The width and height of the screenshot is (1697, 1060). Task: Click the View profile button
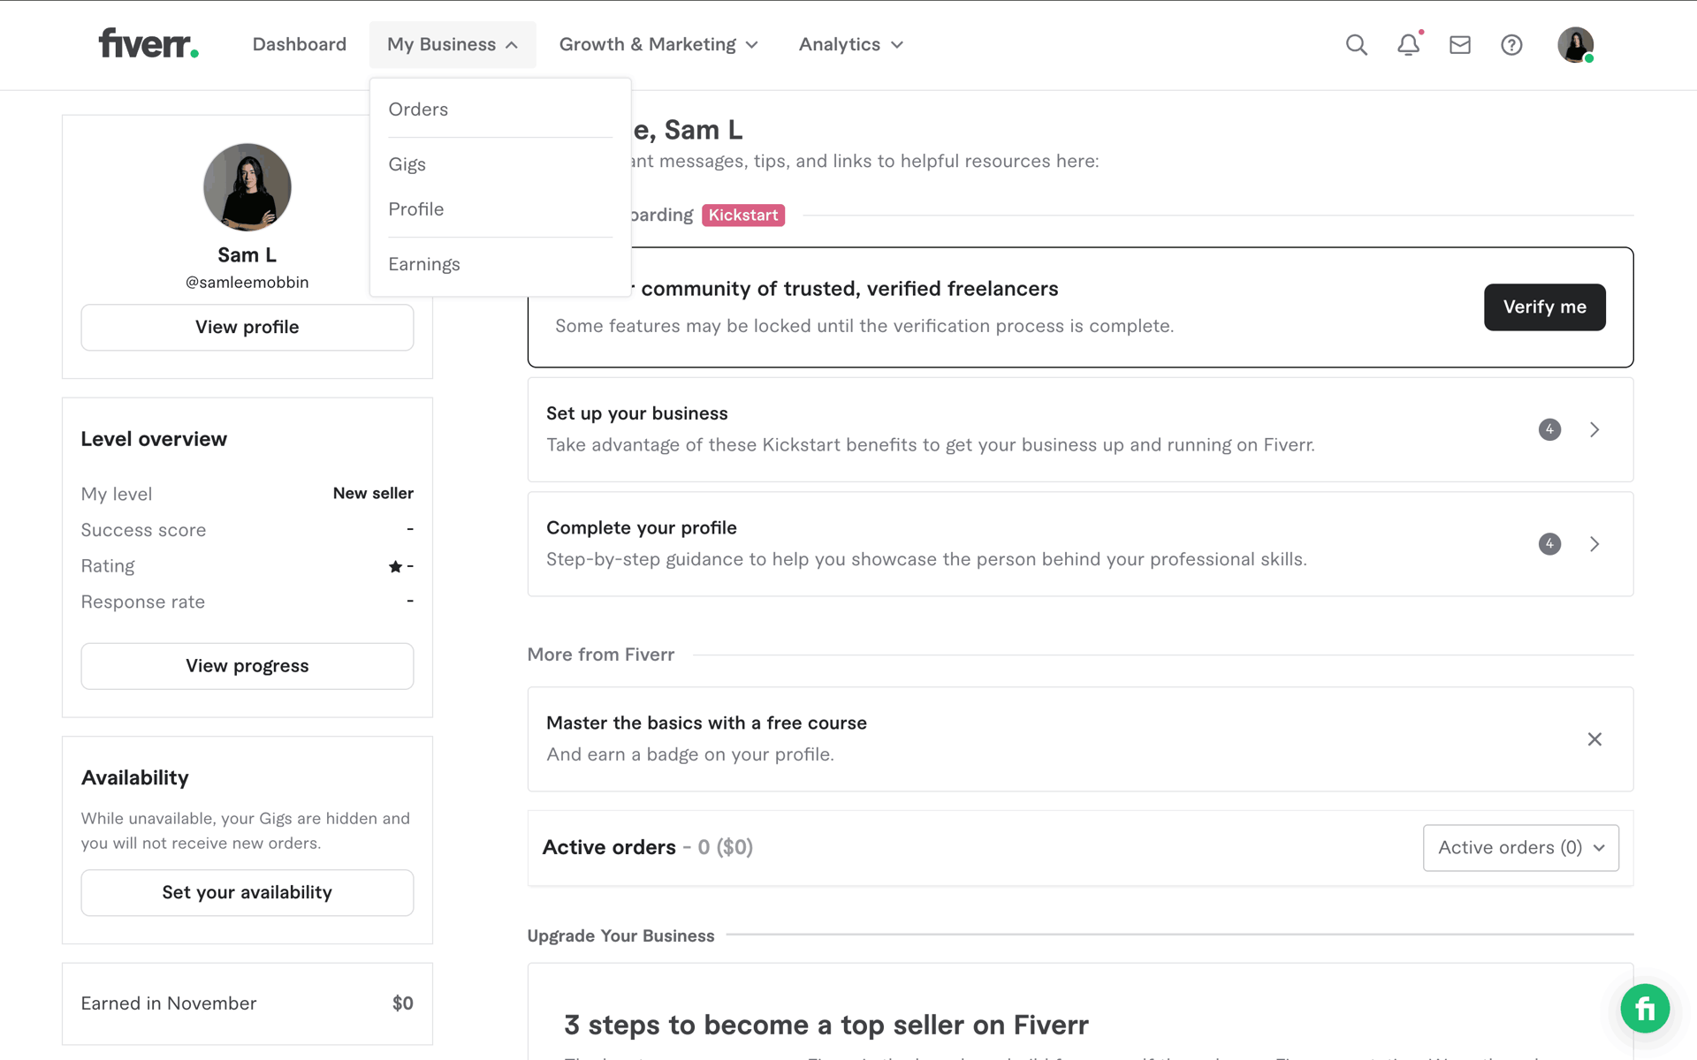point(247,328)
